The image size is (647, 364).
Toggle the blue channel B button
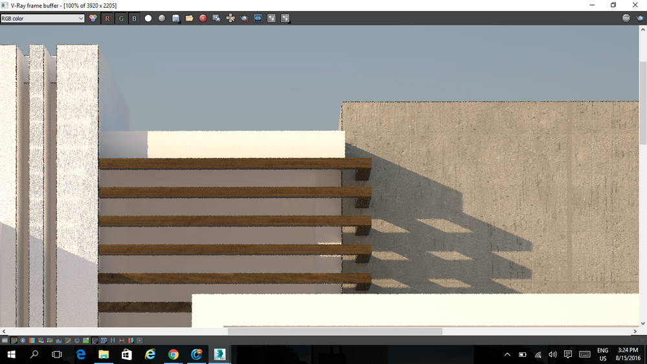(x=135, y=19)
